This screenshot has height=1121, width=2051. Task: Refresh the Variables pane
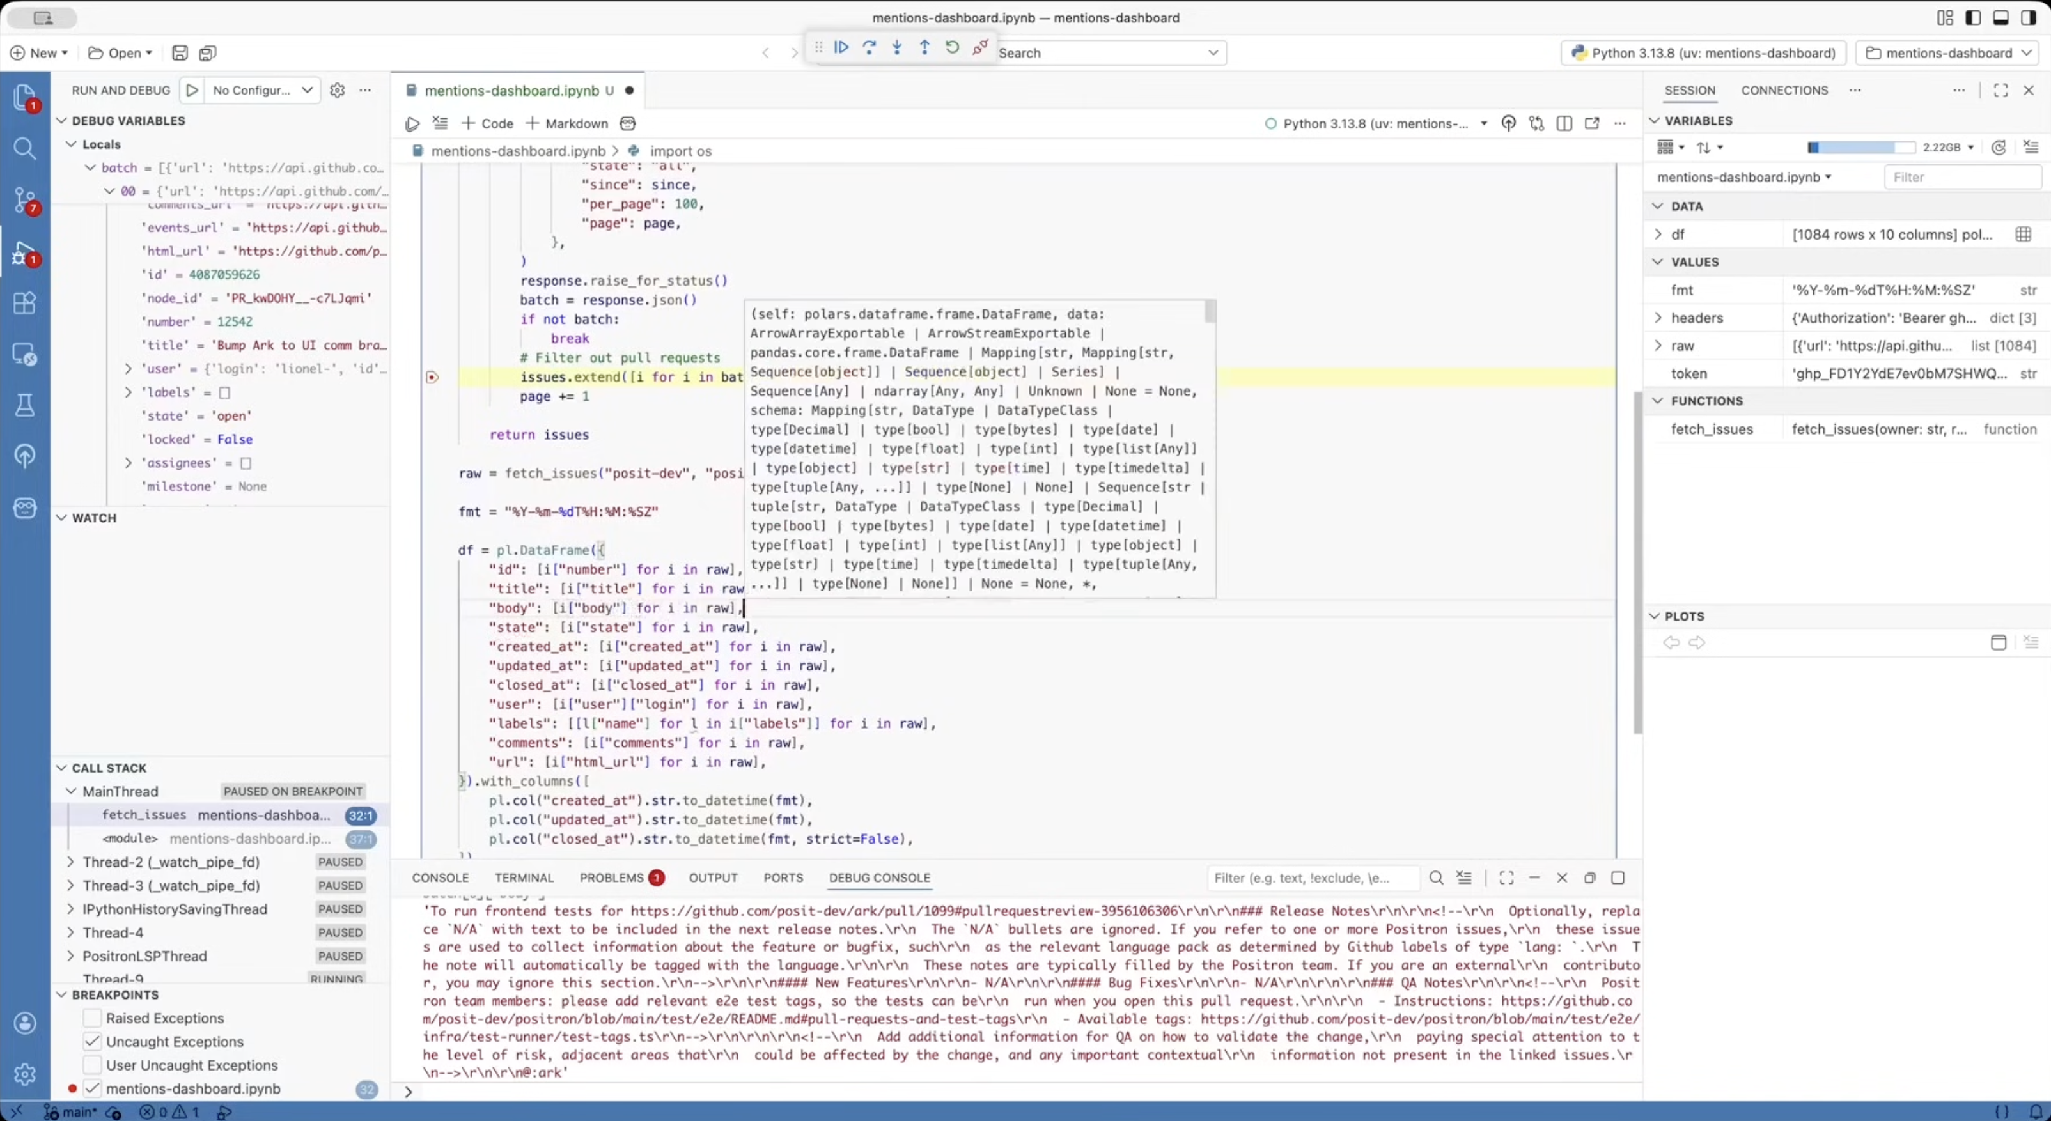(1999, 147)
